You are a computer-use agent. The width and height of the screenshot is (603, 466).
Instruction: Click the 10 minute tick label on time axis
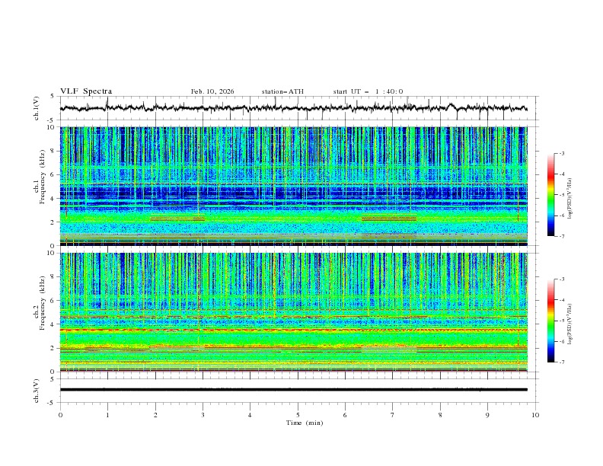click(x=535, y=415)
